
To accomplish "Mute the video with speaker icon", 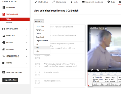I will click(98, 70).
